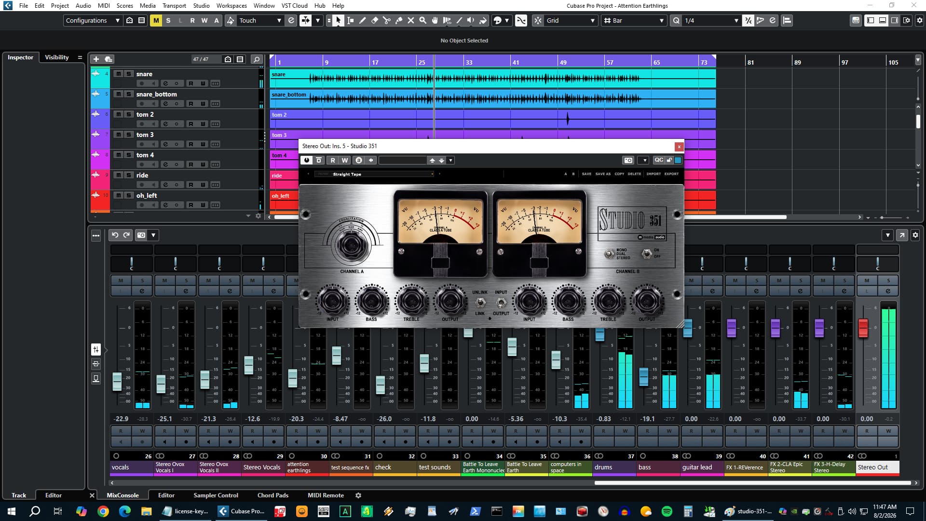
Task: Click the QC quick controls button
Action: 659,160
